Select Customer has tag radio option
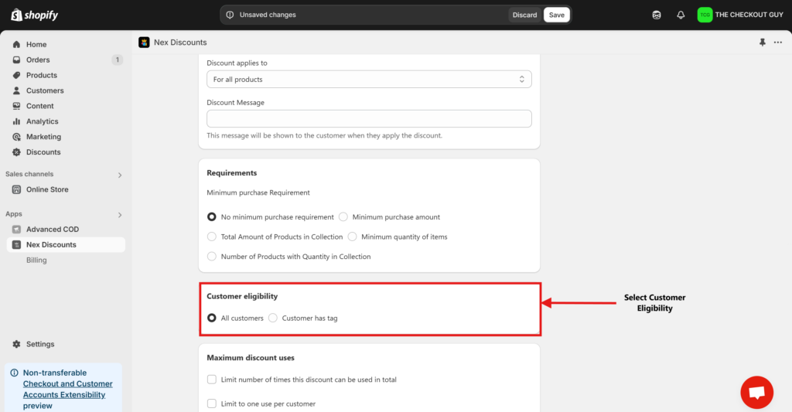Screen dimensions: 792x412 click(x=273, y=318)
